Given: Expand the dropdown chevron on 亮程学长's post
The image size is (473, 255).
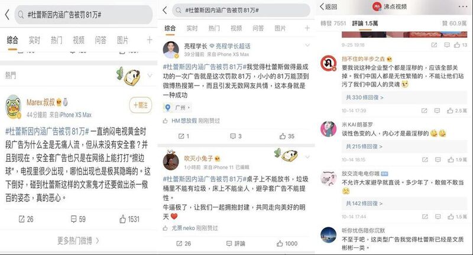Looking at the screenshot, I should tap(307, 45).
